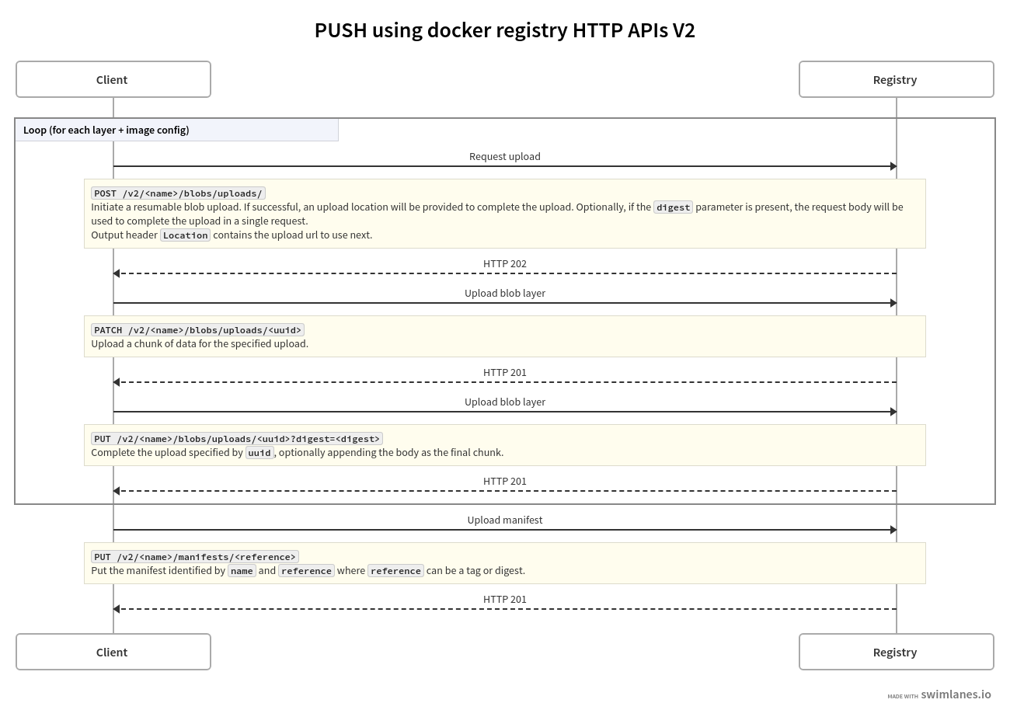Click the HTTP 201 label below the manifest note

pos(504,599)
